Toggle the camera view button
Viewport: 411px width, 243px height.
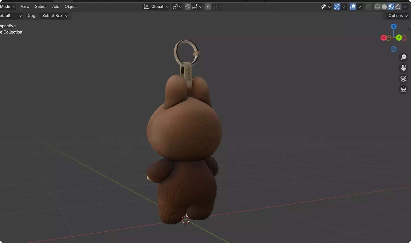(403, 78)
